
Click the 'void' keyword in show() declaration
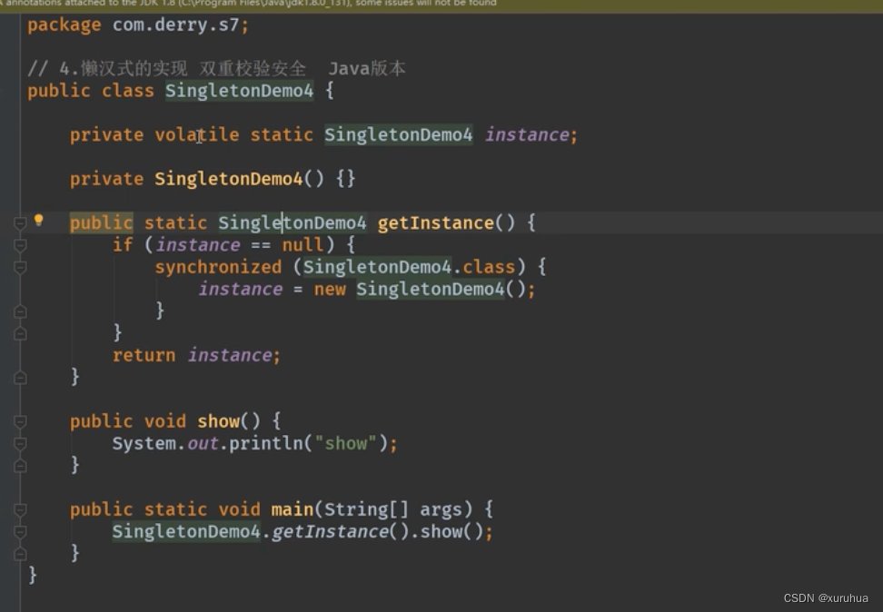pyautogui.click(x=165, y=421)
